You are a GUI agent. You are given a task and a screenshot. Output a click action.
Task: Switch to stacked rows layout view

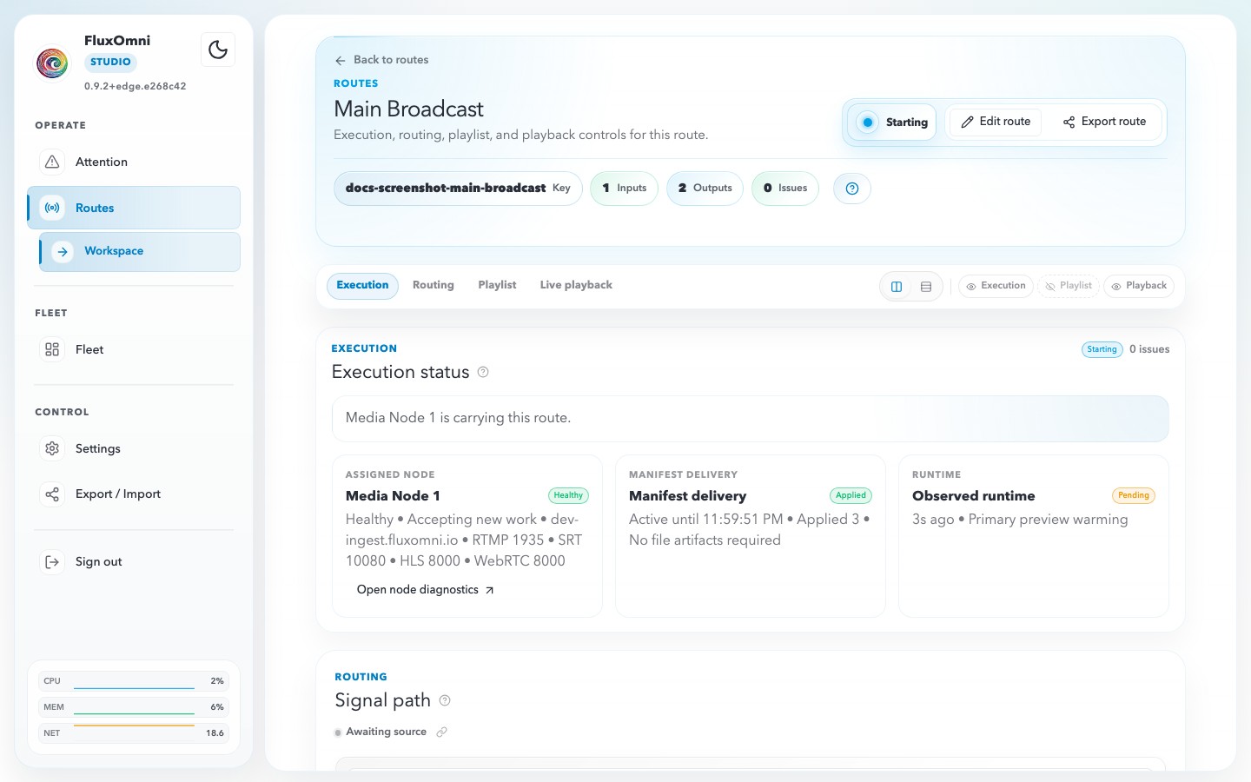[926, 286]
